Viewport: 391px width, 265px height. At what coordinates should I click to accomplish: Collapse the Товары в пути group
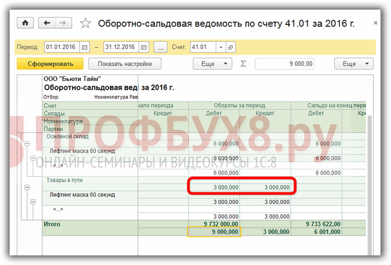(27, 187)
